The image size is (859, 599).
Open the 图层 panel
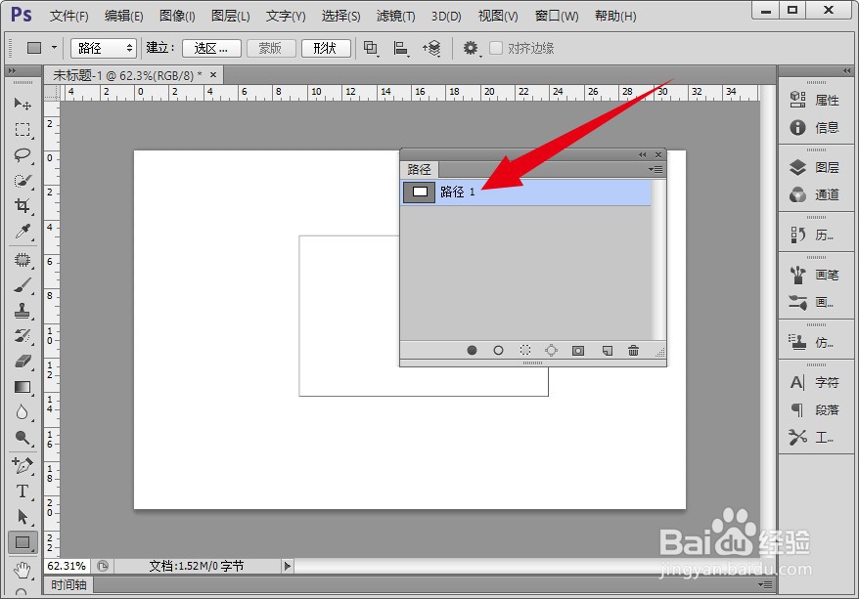tap(815, 167)
